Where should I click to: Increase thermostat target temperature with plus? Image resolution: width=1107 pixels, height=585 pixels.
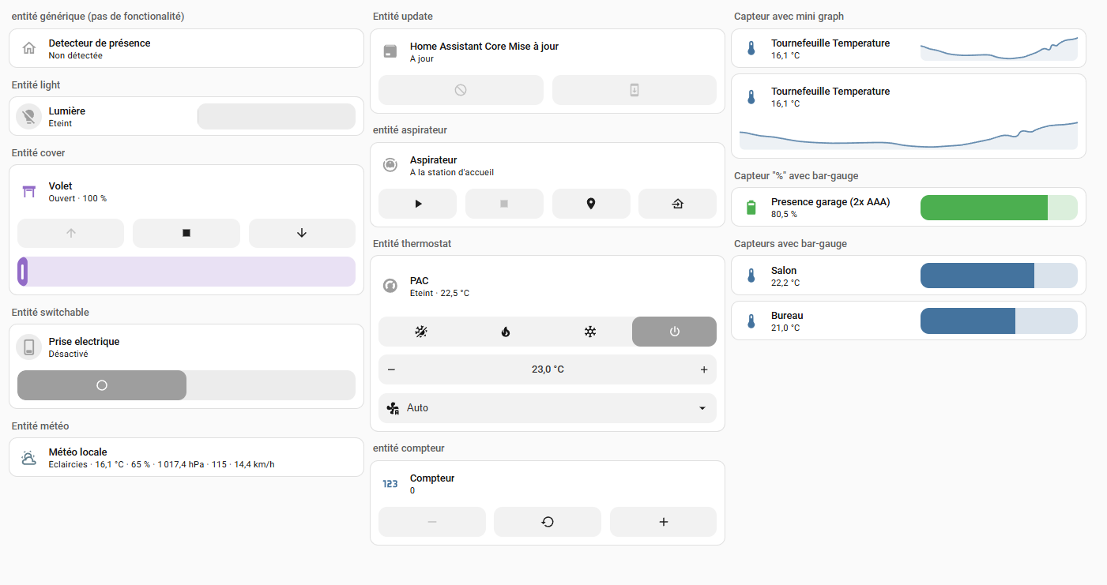(703, 369)
